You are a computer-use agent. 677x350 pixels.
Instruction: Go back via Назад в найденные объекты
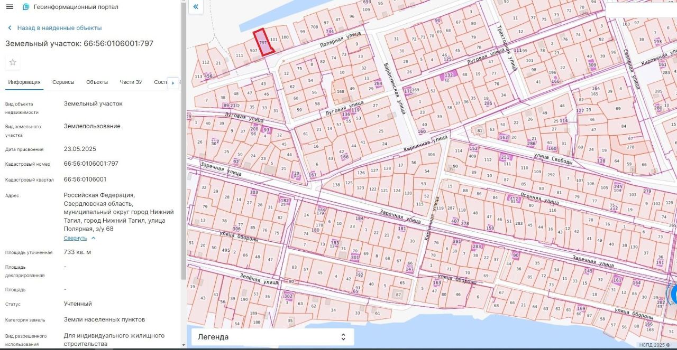59,28
